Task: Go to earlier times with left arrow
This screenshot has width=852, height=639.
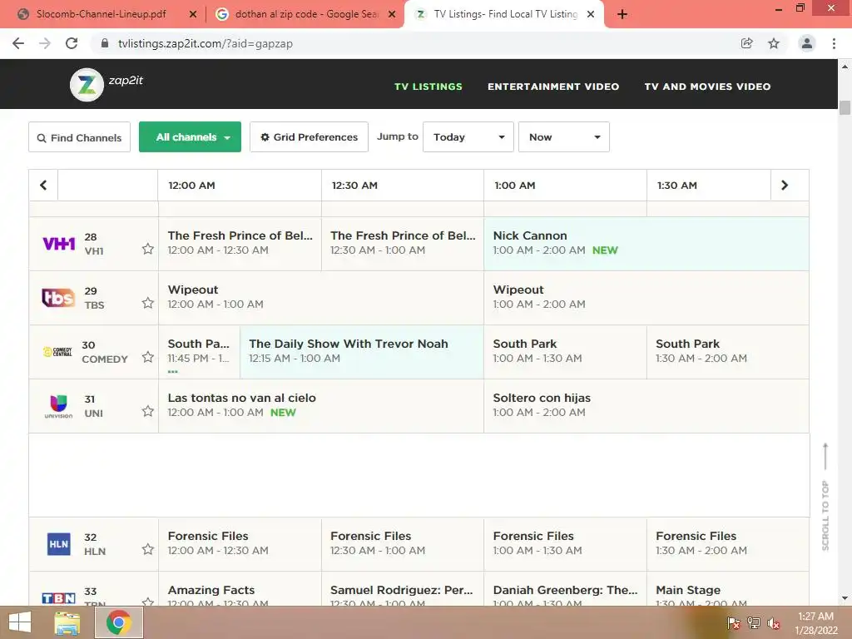Action: (43, 186)
